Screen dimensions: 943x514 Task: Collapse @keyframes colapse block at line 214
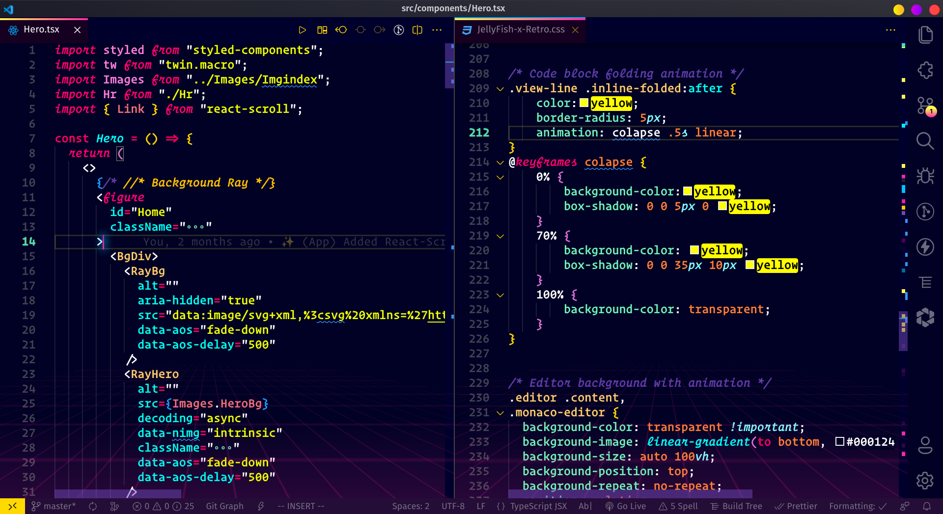500,162
